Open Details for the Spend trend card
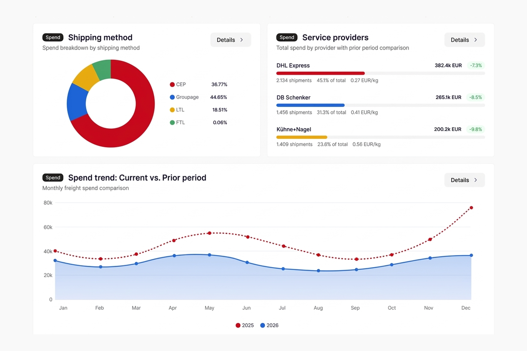The width and height of the screenshot is (527, 351). tap(464, 180)
